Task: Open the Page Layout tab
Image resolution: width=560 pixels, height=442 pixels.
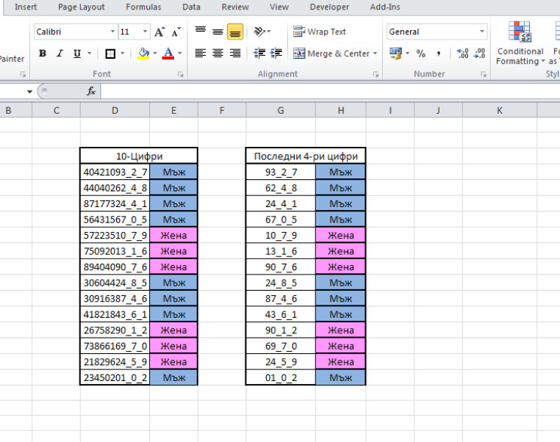Action: pyautogui.click(x=82, y=7)
